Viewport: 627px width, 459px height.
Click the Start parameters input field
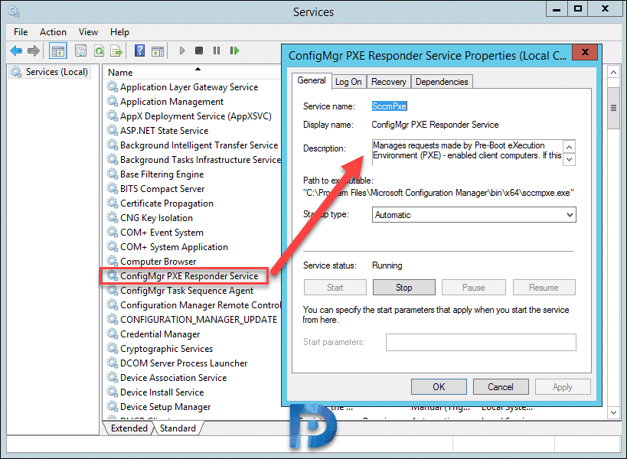coord(481,343)
